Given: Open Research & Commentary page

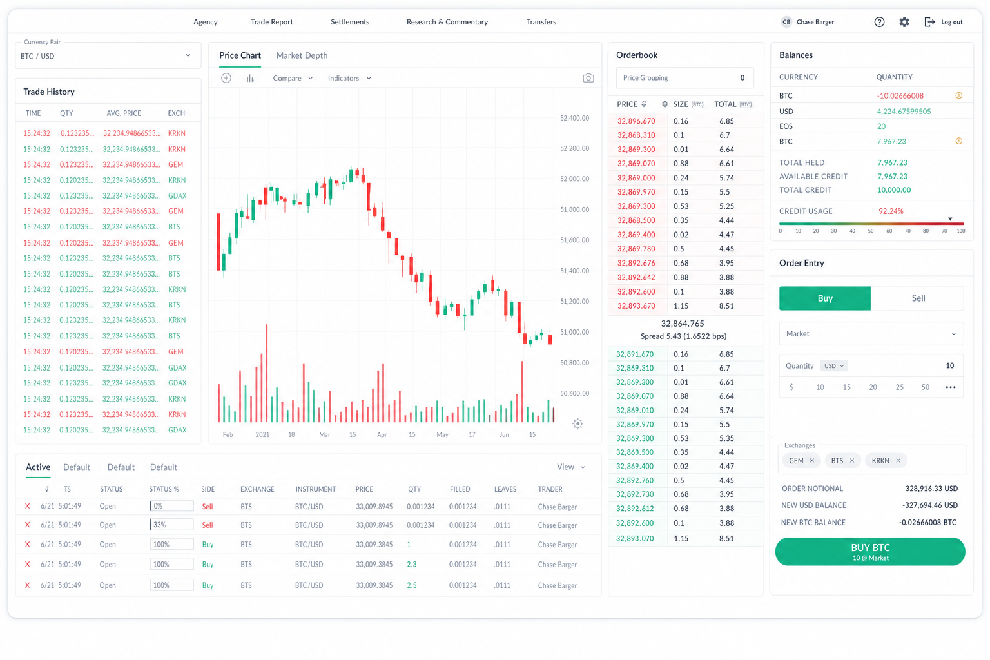Looking at the screenshot, I should pyautogui.click(x=447, y=22).
